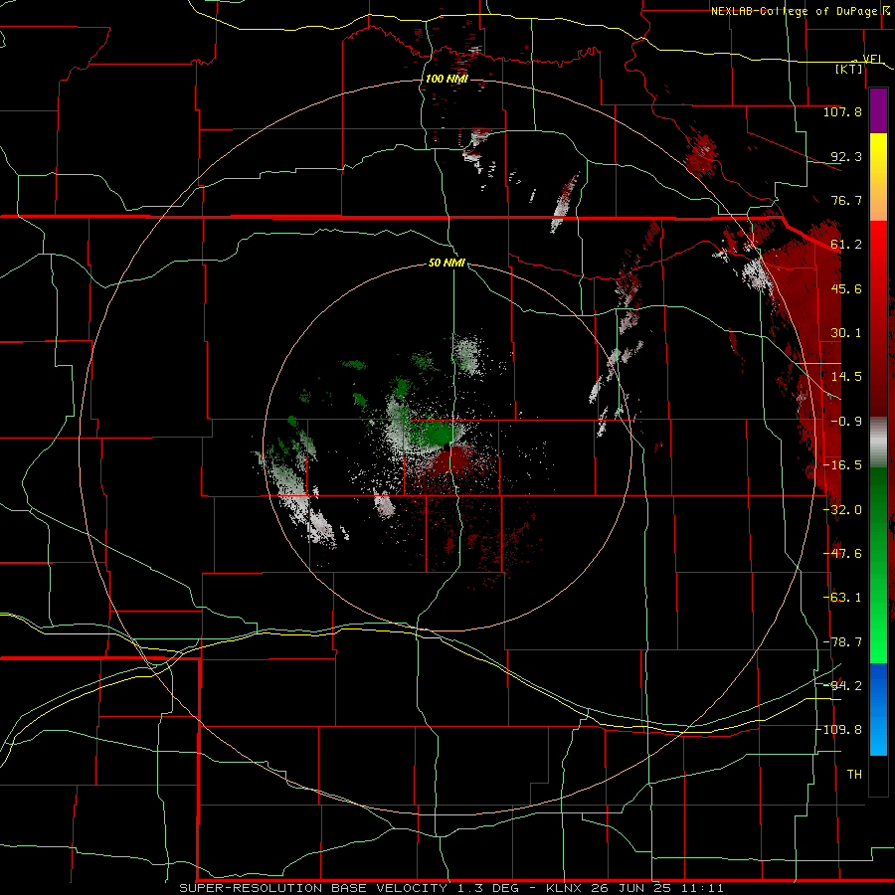Image resolution: width=895 pixels, height=895 pixels.
Task: Click the -109.8 scale value
Action: pos(839,730)
